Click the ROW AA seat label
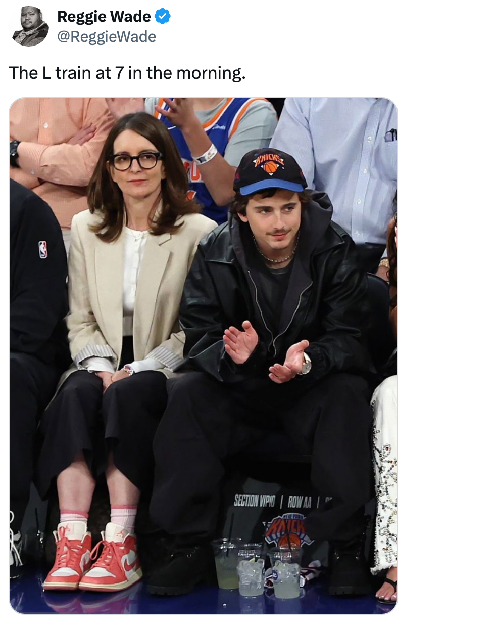Viewport: 496px width, 629px height. tap(300, 502)
